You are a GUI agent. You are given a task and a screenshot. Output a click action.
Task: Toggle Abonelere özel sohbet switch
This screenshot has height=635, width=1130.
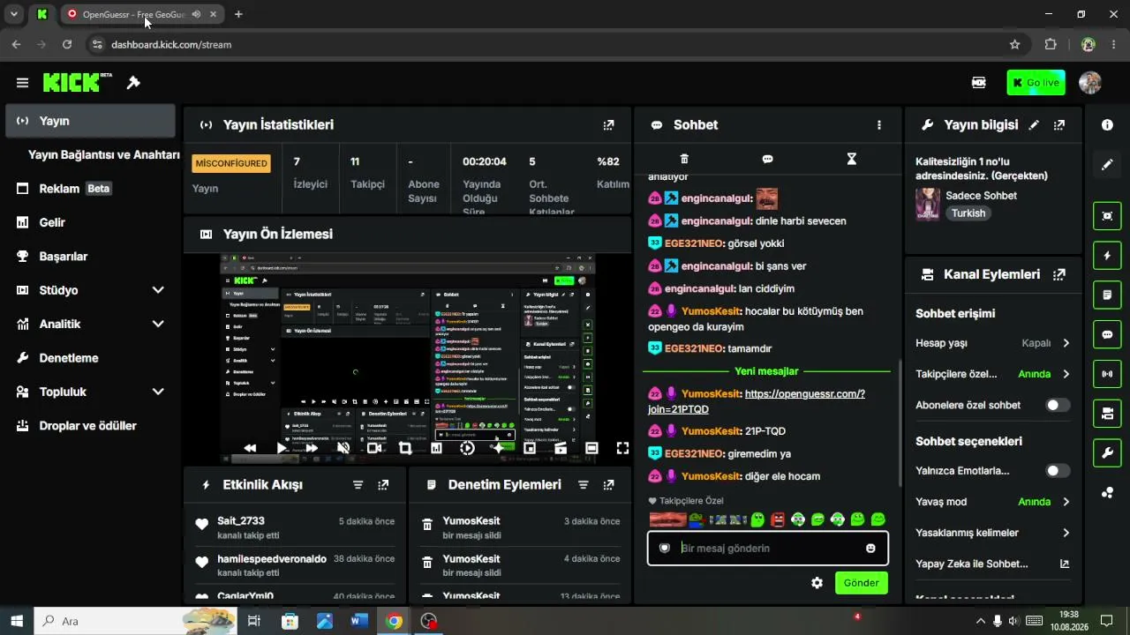(1058, 406)
